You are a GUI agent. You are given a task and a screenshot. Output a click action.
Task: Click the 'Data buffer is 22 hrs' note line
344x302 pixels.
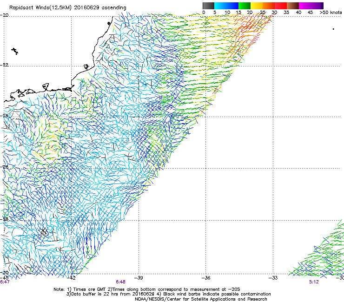168,294
